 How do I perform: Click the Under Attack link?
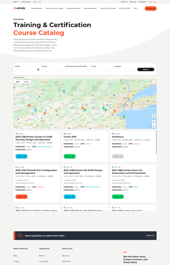point(153,2)
